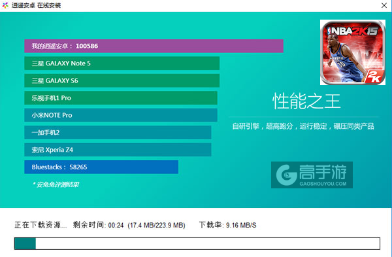392x257 pixels.
Task: Click the 剩余时间 00:24 readout
Action: [98, 225]
